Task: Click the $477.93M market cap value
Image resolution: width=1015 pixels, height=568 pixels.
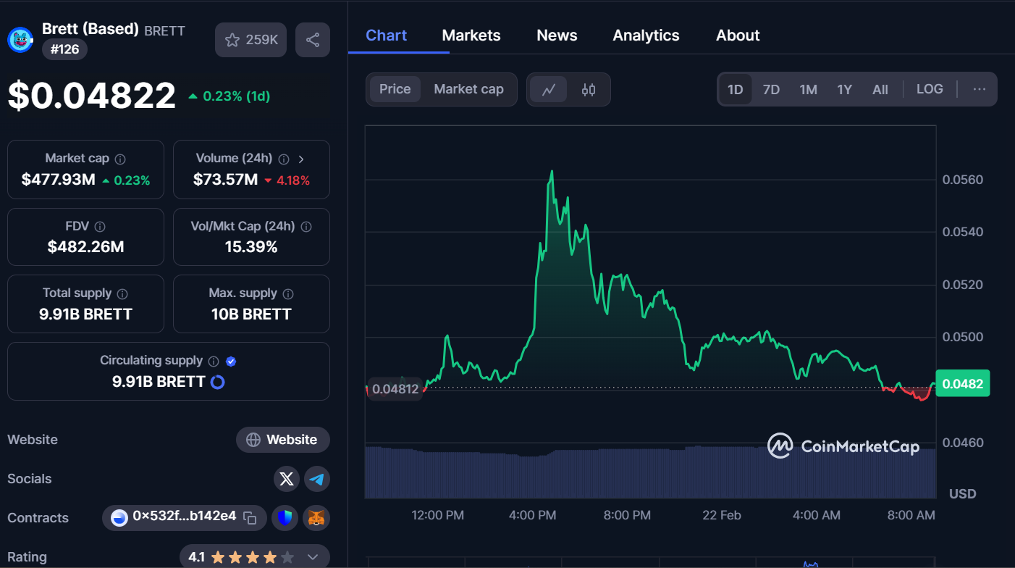Action: pyautogui.click(x=59, y=180)
